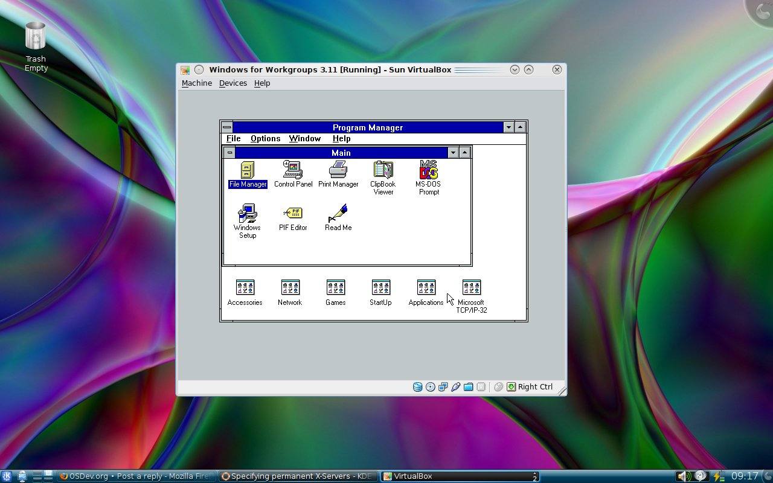Open the Trash icon on the desktop
This screenshot has width=773, height=483.
(36, 36)
